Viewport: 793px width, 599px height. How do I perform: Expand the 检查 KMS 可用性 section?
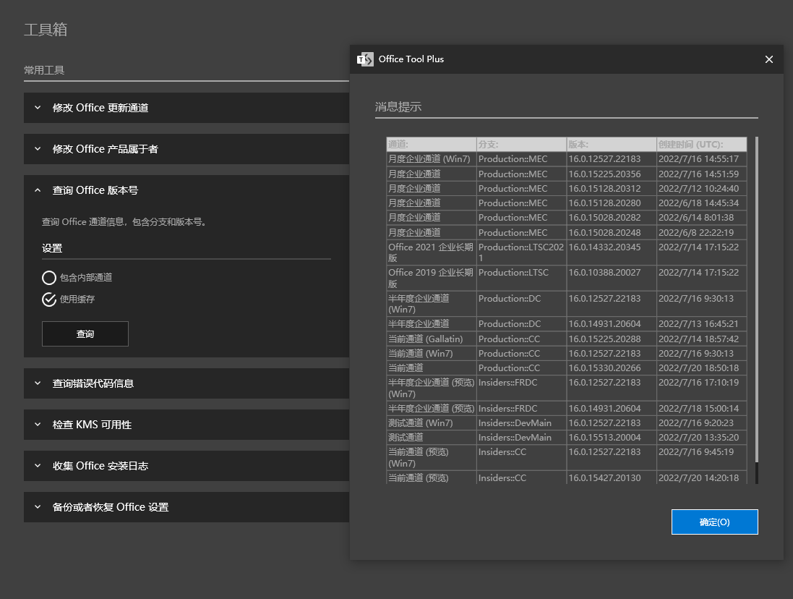(186, 425)
